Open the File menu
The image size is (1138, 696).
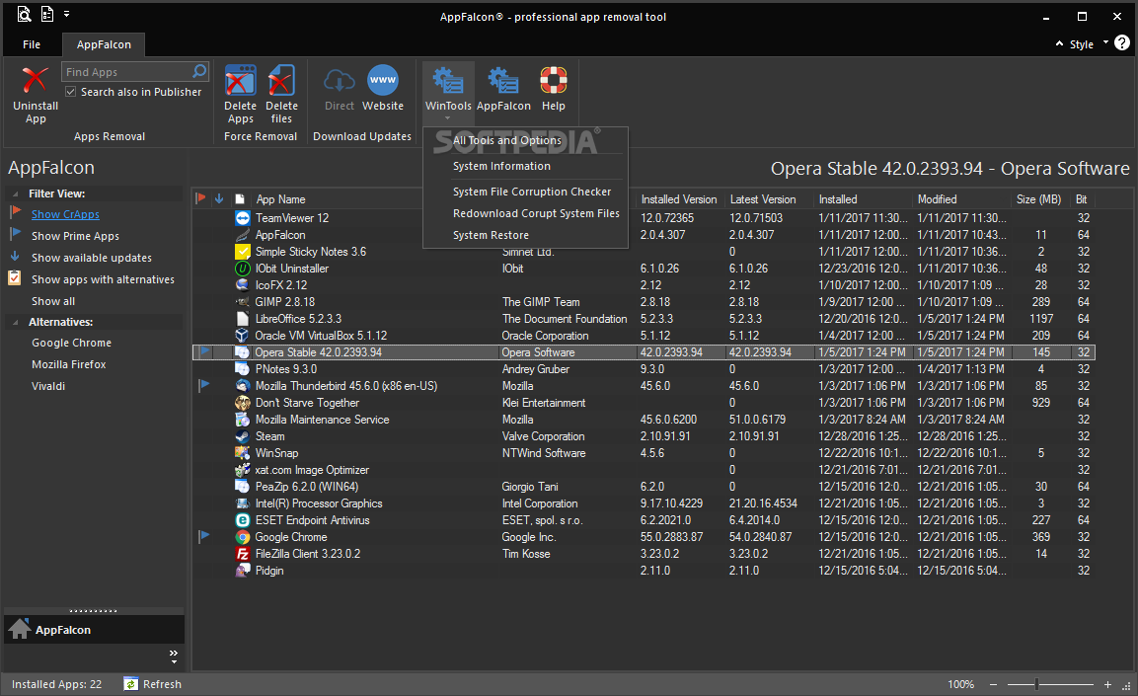pyautogui.click(x=32, y=44)
